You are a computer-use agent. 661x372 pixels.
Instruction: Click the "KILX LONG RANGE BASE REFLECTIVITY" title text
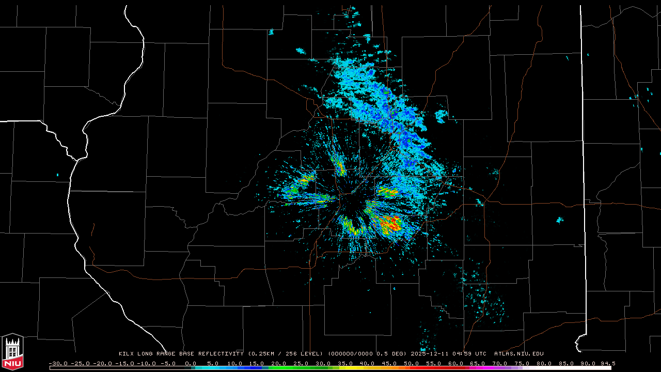[x=181, y=354]
